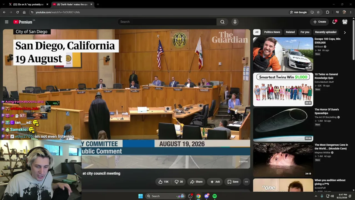
Task: Open Discord from the taskbar
Action: coord(206,196)
